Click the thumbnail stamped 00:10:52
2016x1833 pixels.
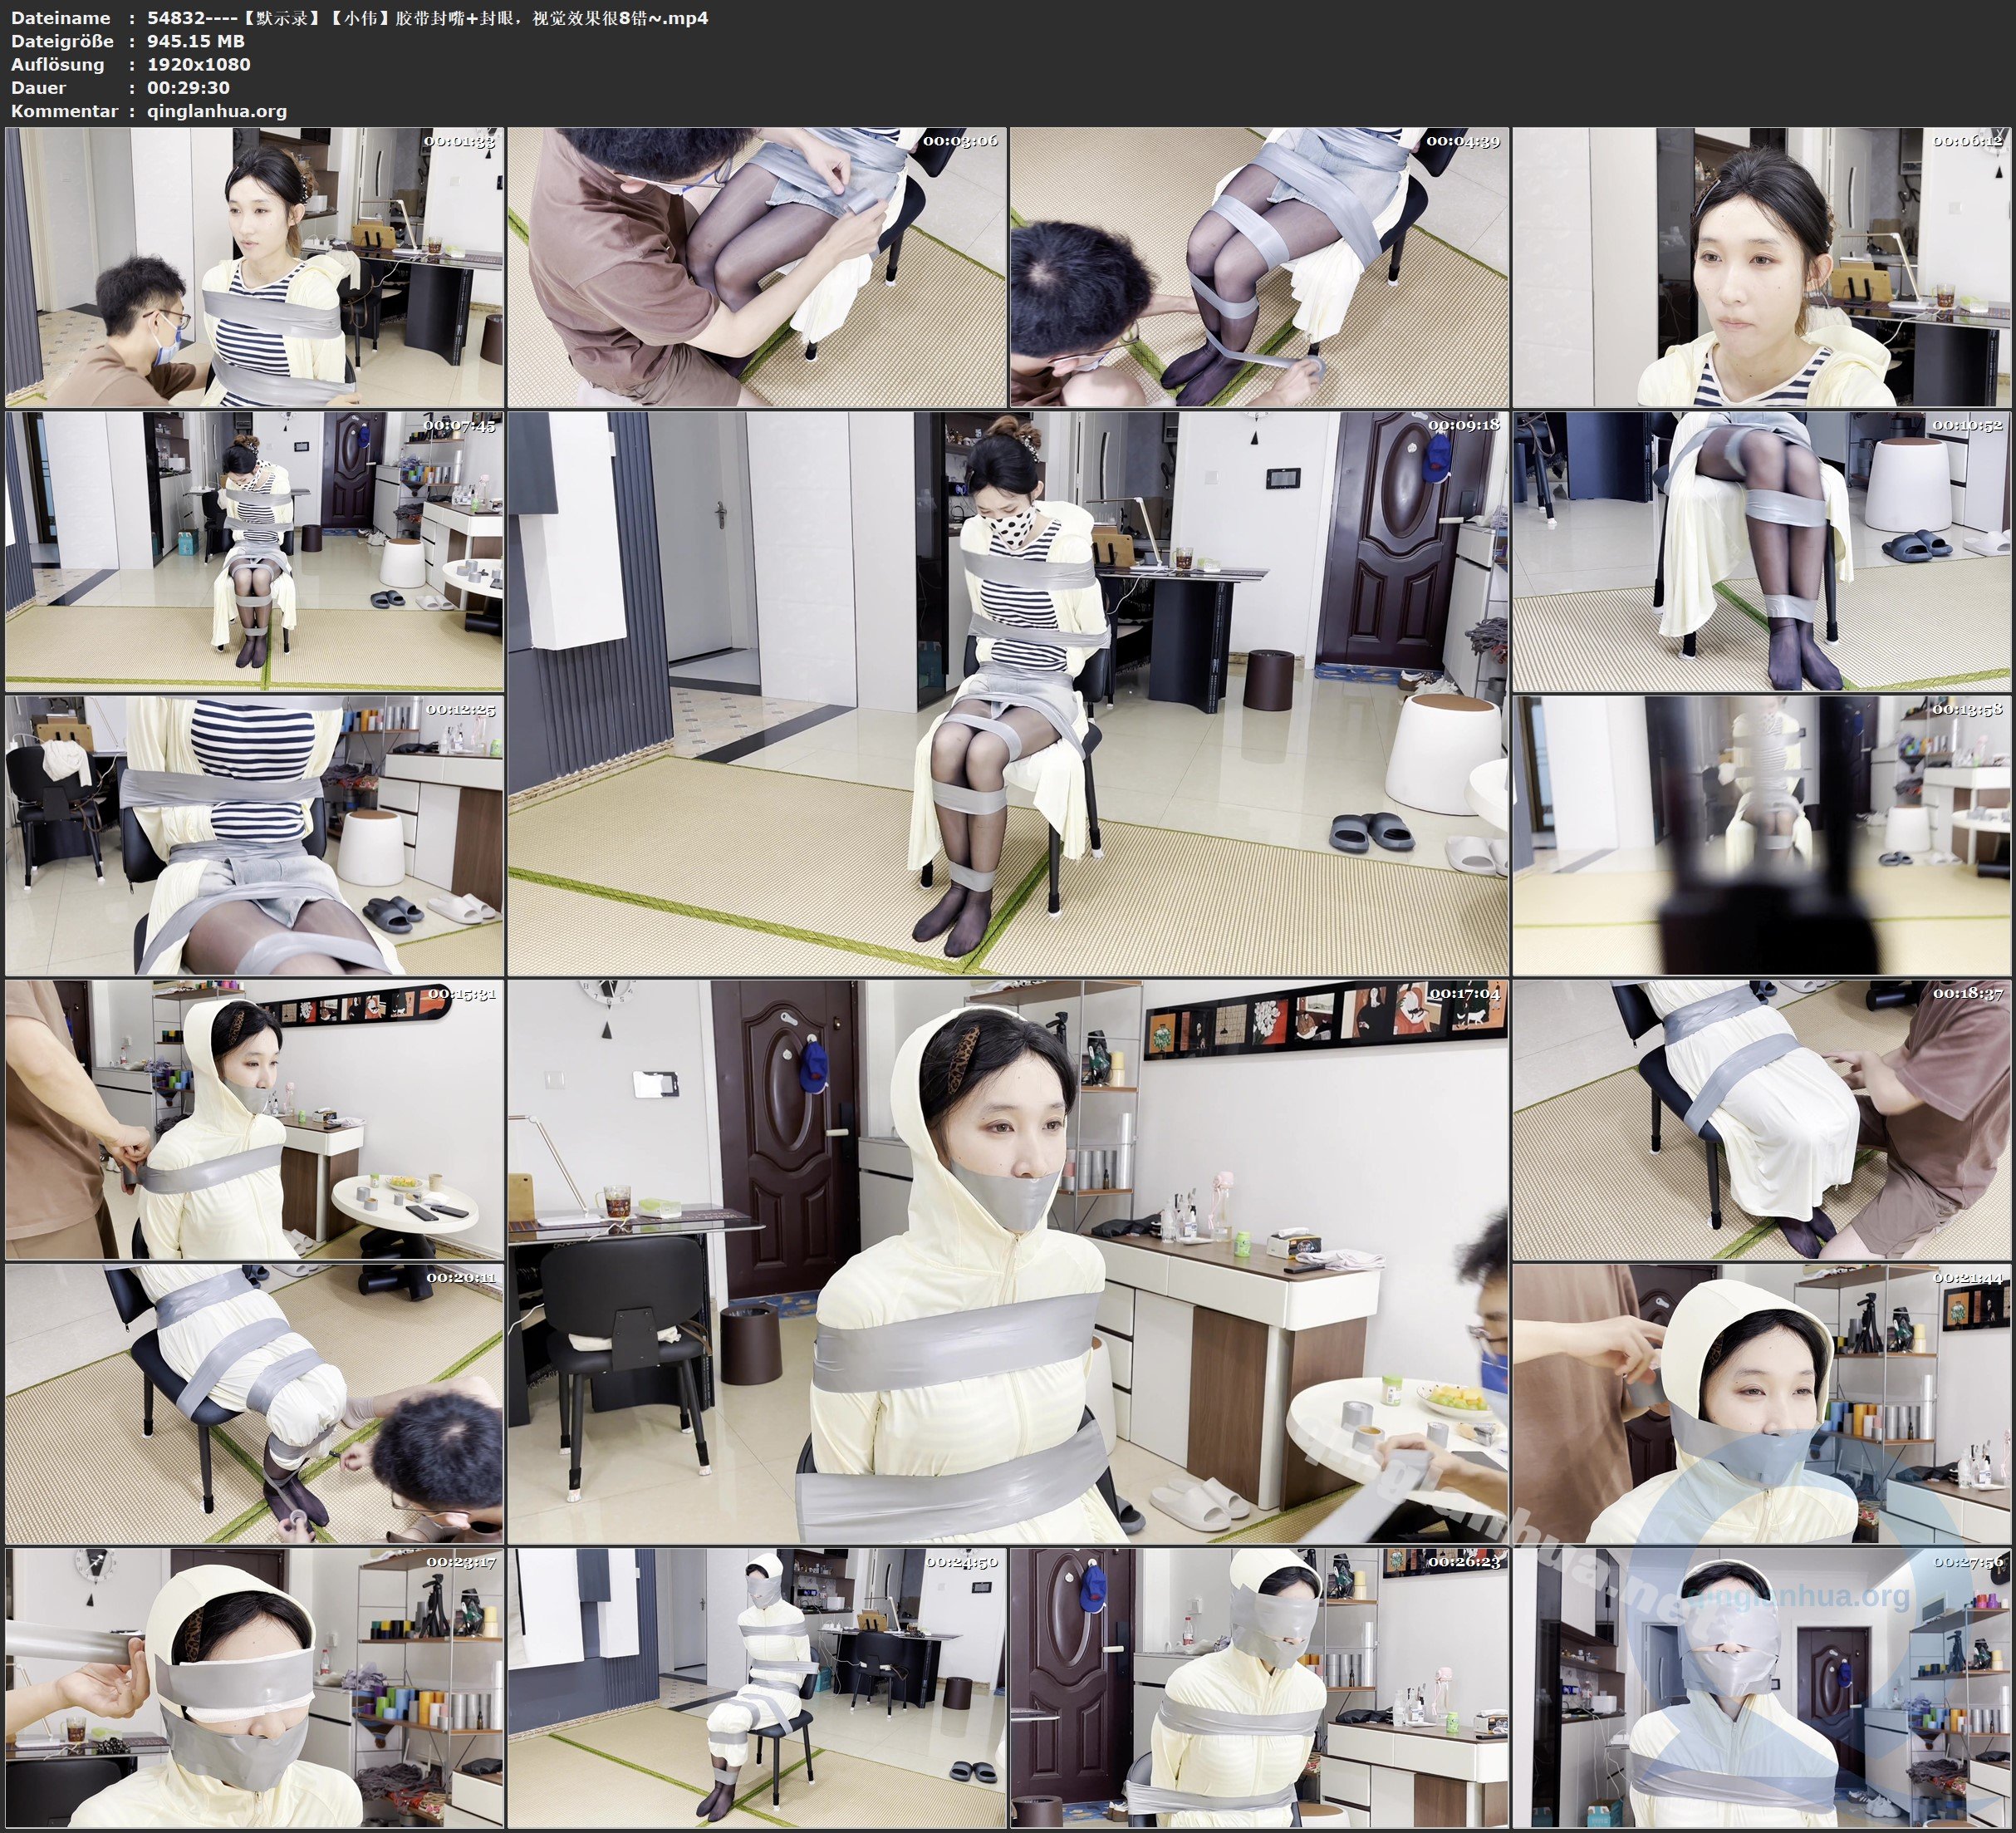[1762, 551]
